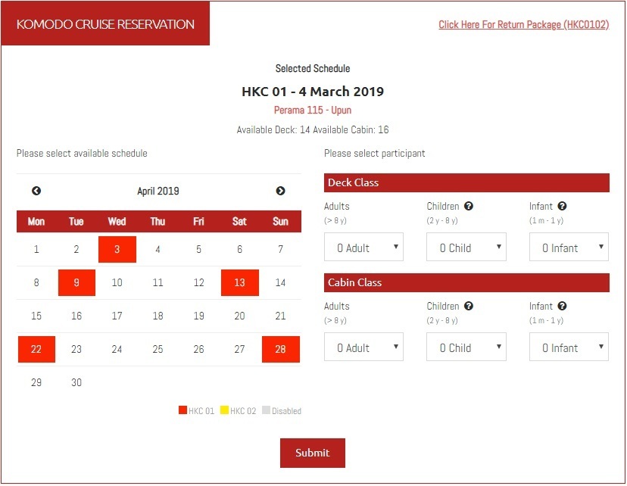Select HKC 01 schedule on April 28
Viewport: 627px width, 486px height.
pyautogui.click(x=281, y=349)
